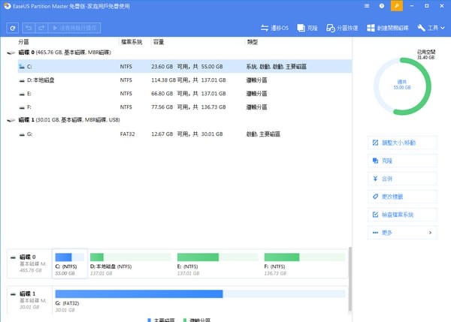Image resolution: width=451 pixels, height=322 pixels.
Task: Click 克隆 clone in top toolbar
Action: pos(306,28)
